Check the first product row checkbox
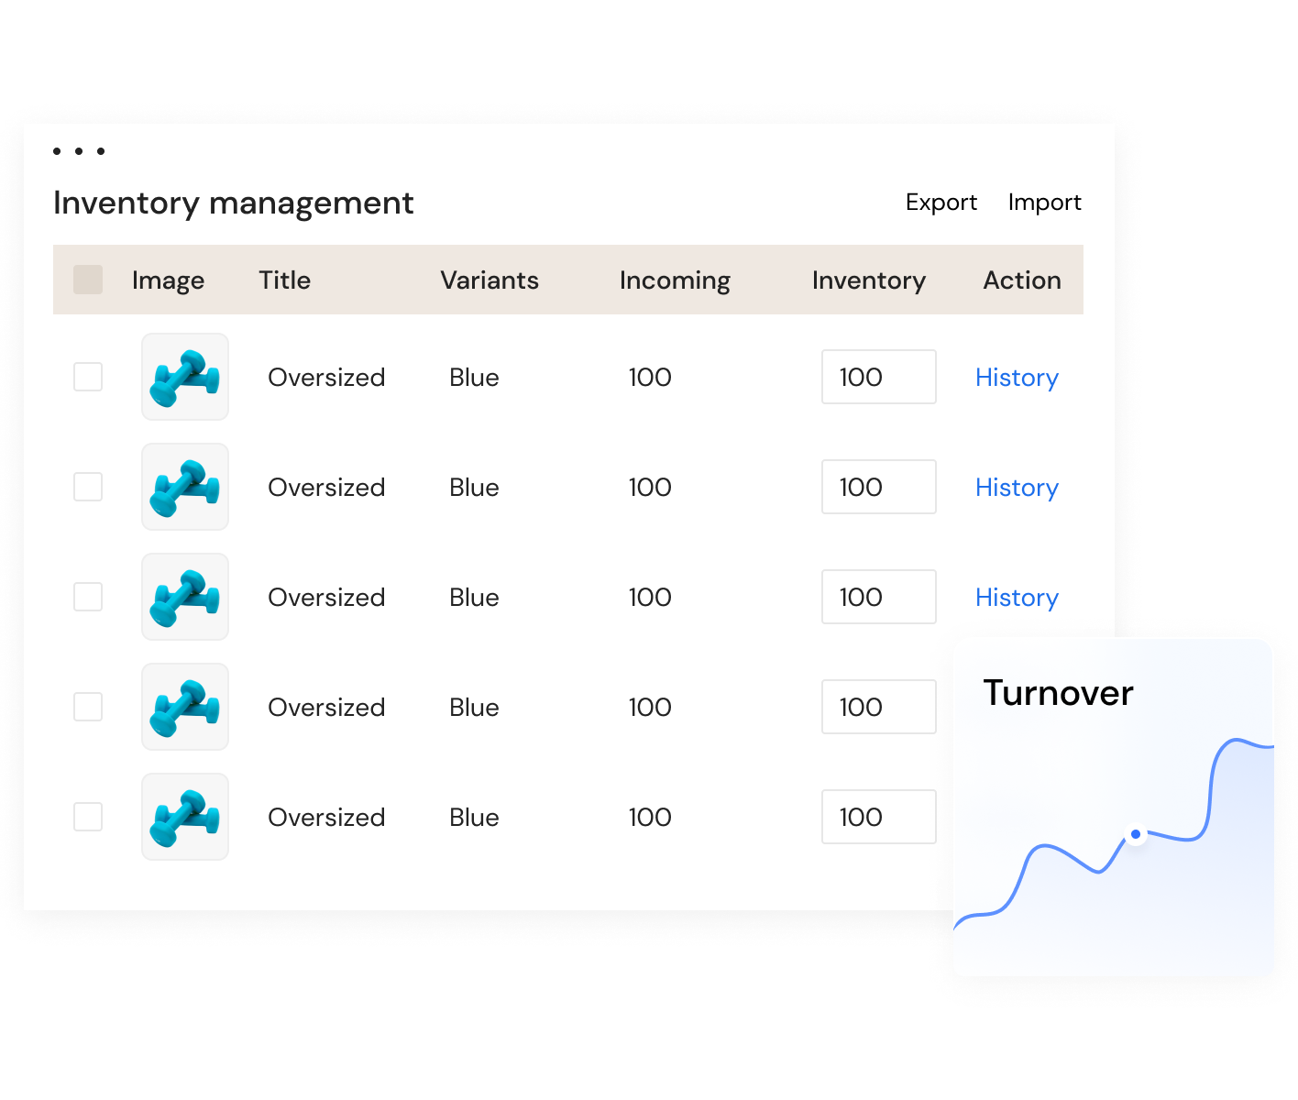This screenshot has width=1298, height=1100. tap(88, 377)
